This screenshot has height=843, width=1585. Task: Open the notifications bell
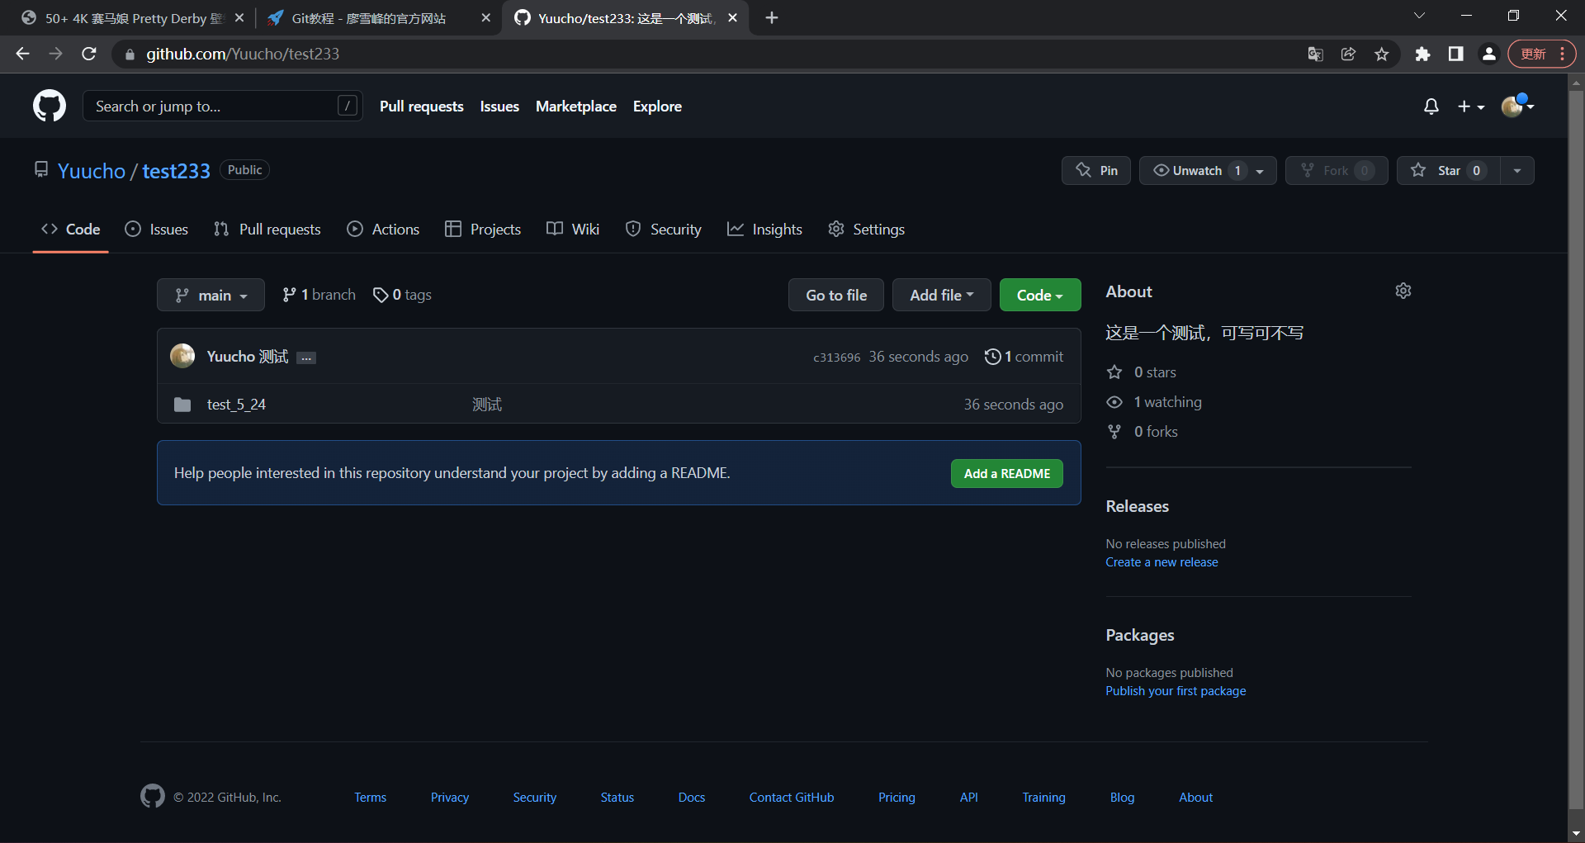pos(1431,107)
